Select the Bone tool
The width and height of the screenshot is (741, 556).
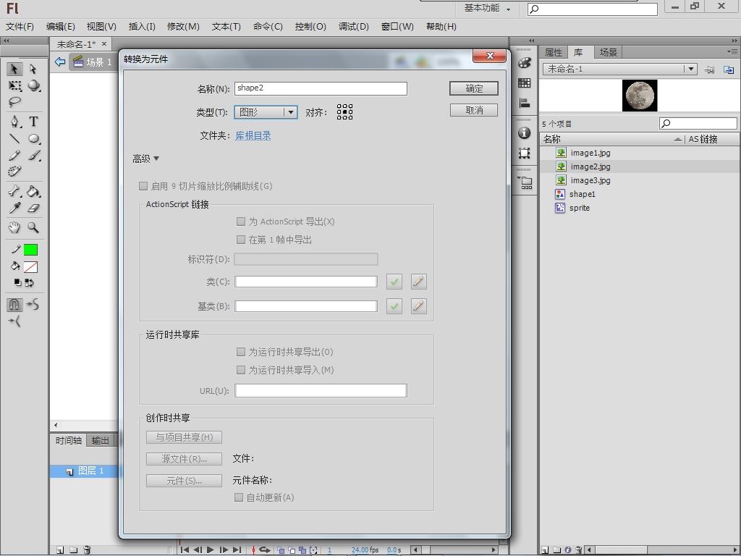pos(14,191)
